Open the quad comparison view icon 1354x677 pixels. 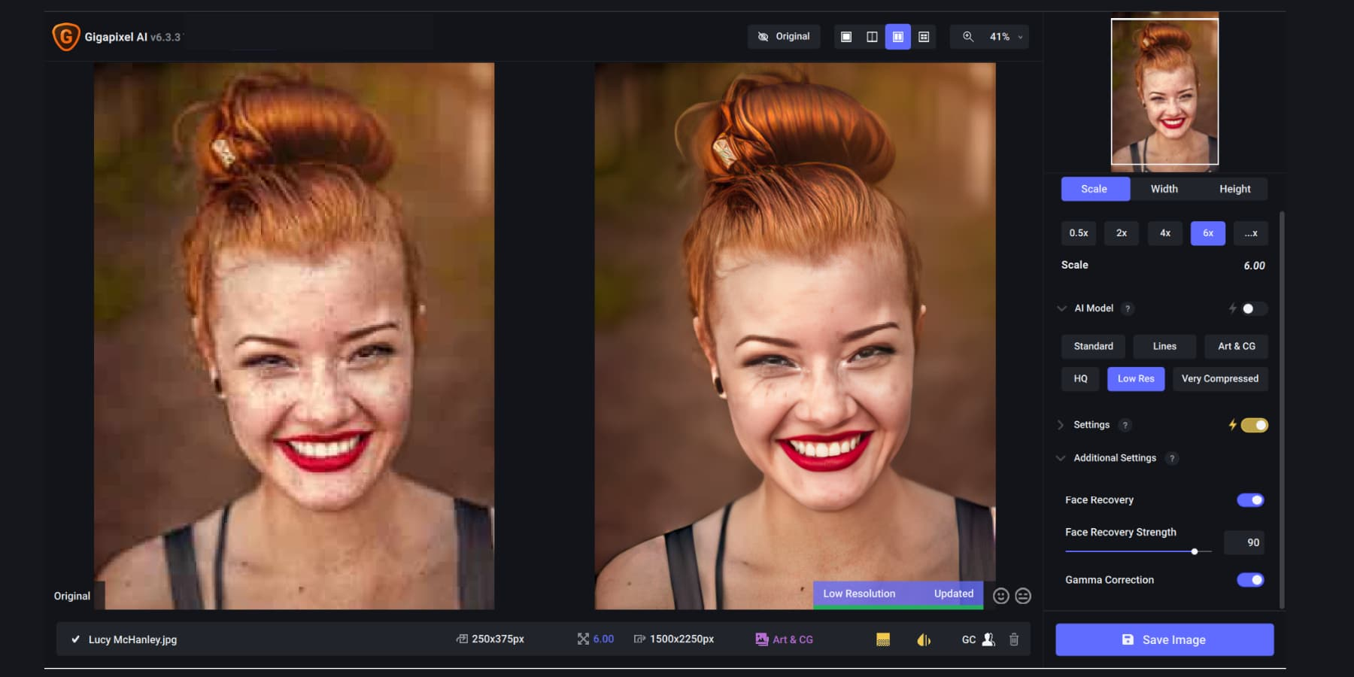pyautogui.click(x=923, y=36)
